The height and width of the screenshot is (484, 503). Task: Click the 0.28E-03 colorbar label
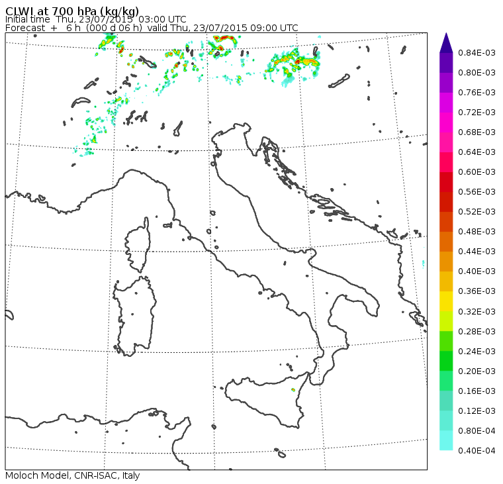click(477, 332)
